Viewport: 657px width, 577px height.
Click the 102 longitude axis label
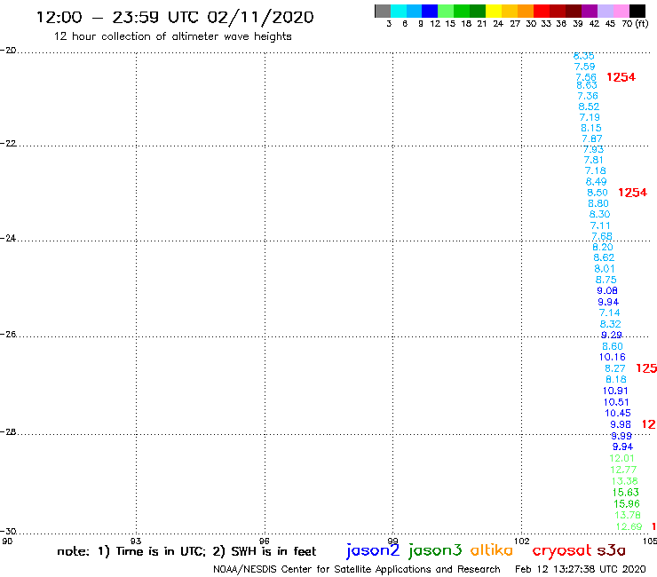522,541
